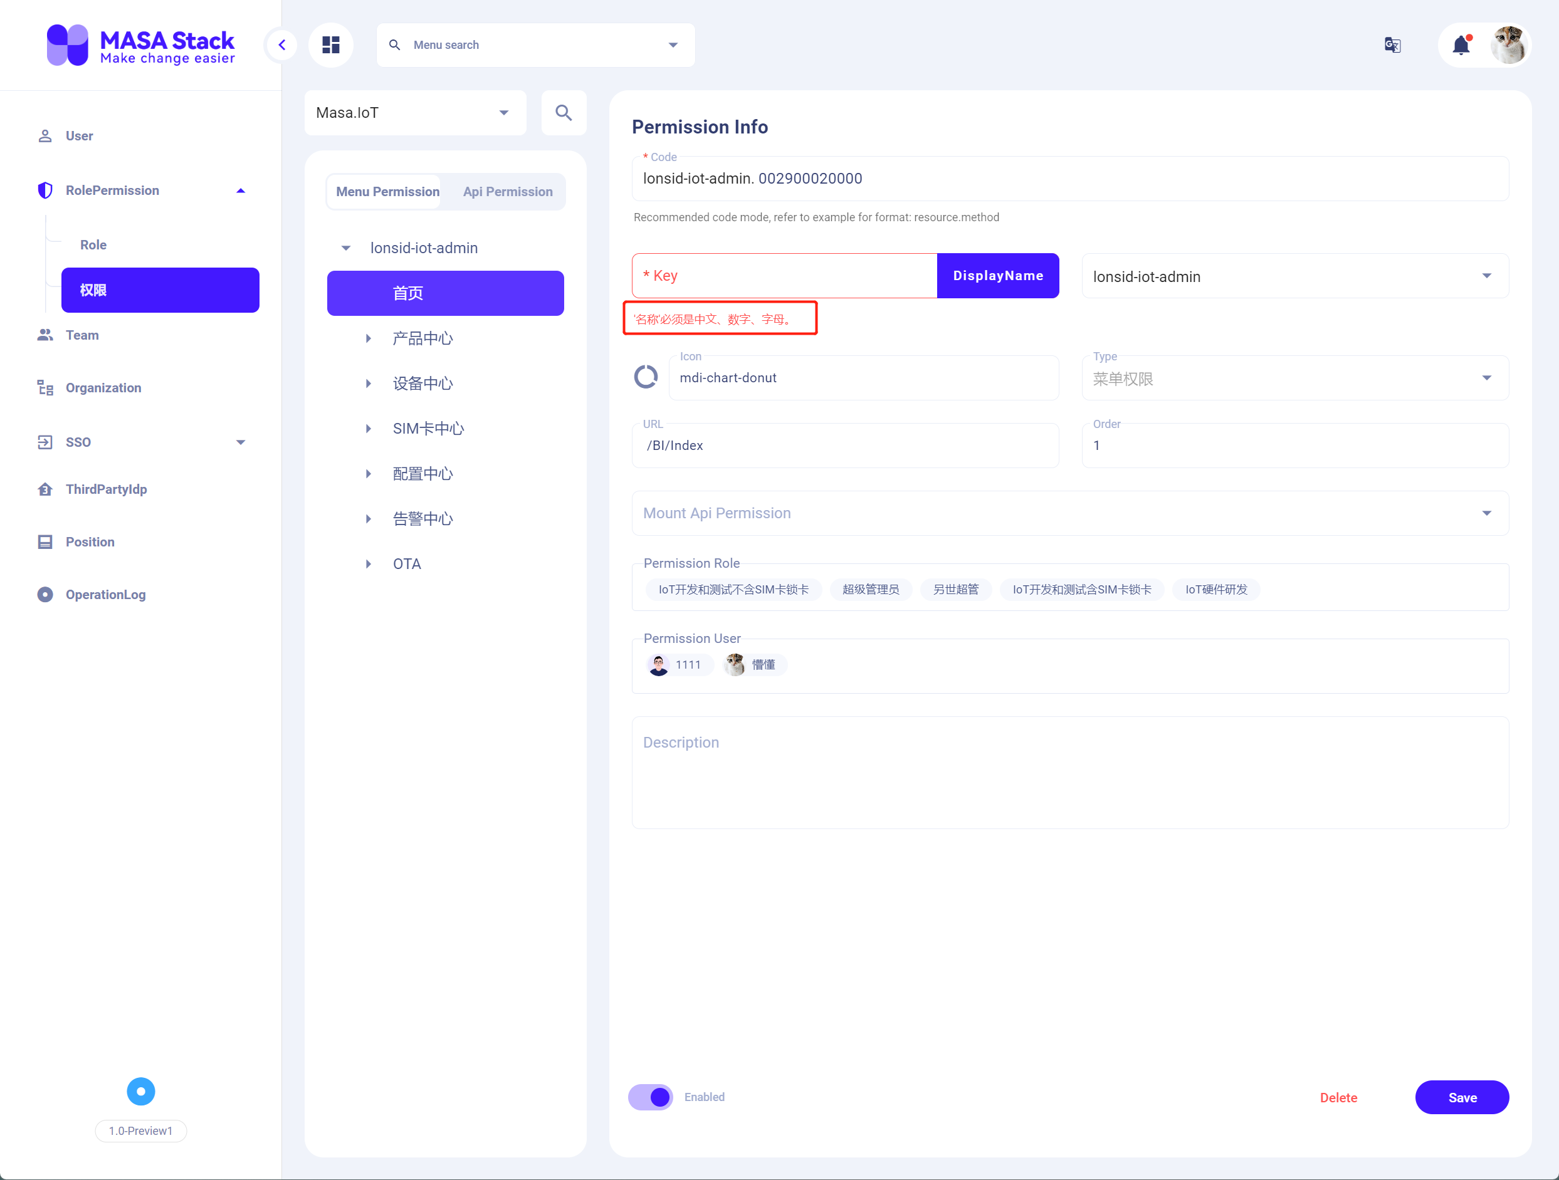Image resolution: width=1559 pixels, height=1180 pixels.
Task: Click the search magnifier beside Masa.IoT
Action: point(563,113)
